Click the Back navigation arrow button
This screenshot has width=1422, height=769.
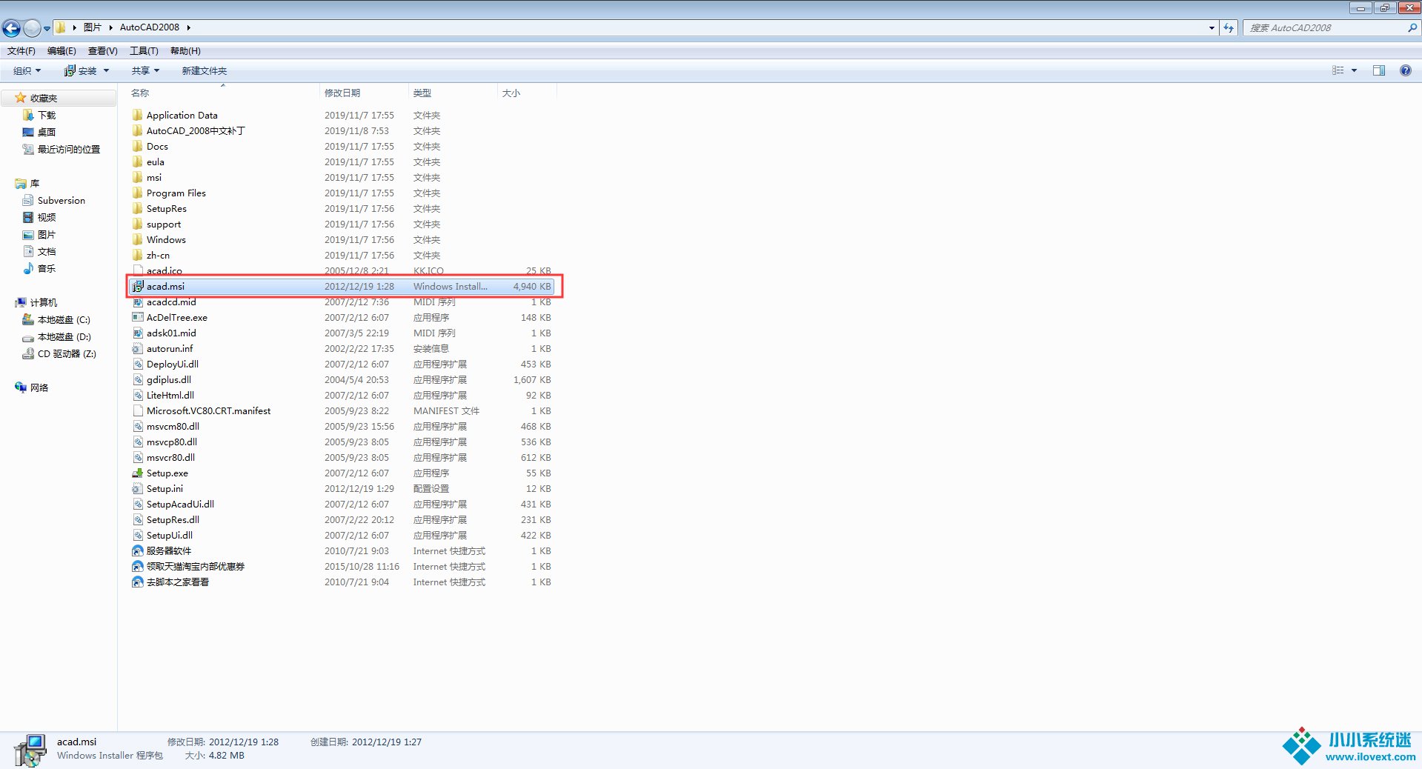click(11, 28)
